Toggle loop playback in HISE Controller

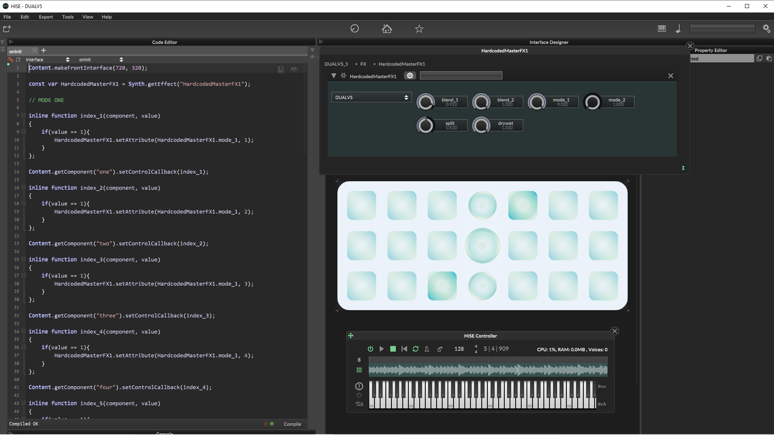click(416, 349)
